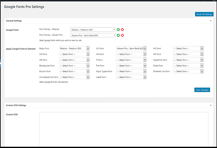Image resolution: width=217 pixels, height=148 pixels.
Task: Click the Google Fonts Pro Settings heading
Action: [x=24, y=7]
